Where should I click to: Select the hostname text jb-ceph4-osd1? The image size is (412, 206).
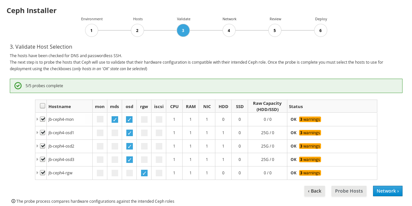coord(61,133)
